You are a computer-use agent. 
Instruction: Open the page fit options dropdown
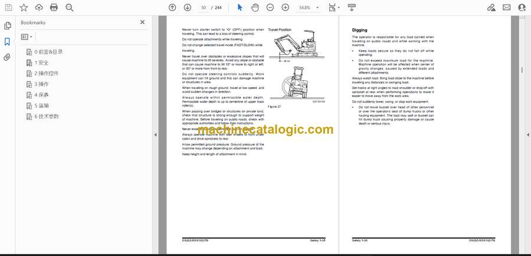pos(335,8)
